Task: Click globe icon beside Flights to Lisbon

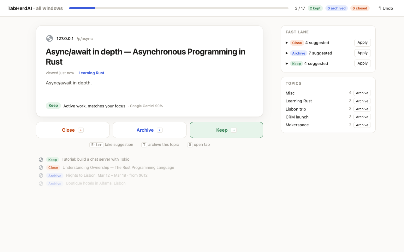Action: 41,175
